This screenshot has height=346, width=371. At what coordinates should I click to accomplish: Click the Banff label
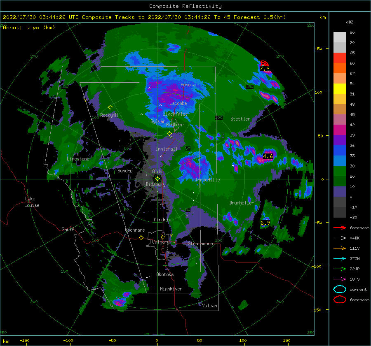[x=68, y=229]
